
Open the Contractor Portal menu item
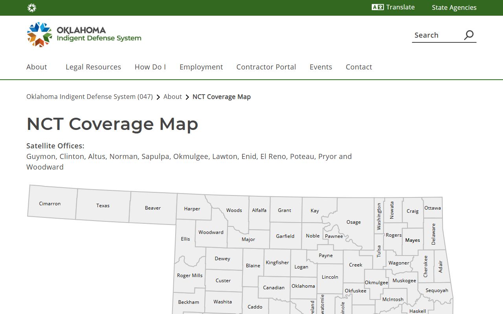266,67
